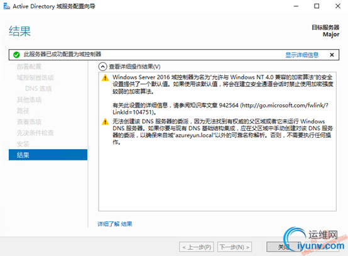Click the text 此服务器已成功配置为域控制器

click(62, 54)
